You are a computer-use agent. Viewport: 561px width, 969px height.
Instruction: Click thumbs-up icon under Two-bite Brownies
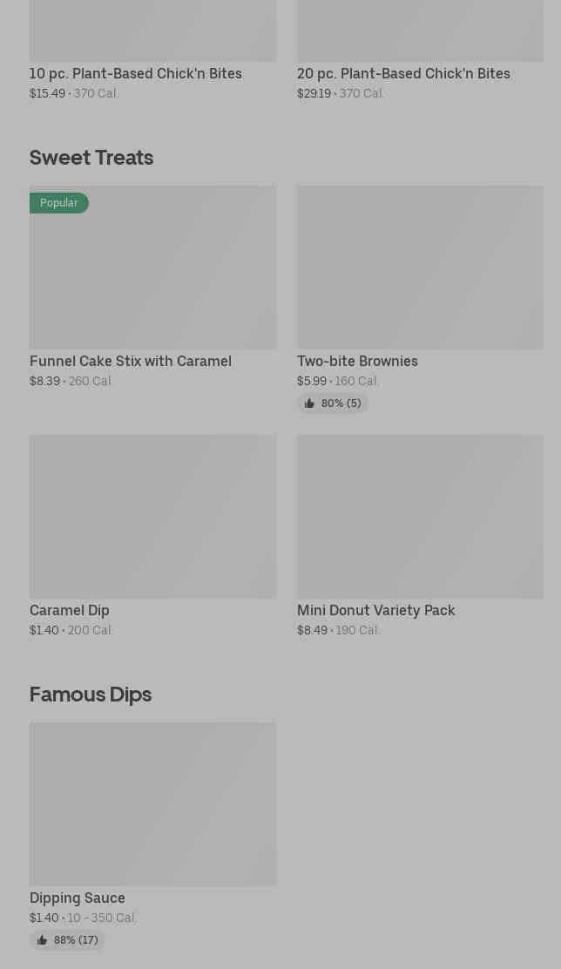[309, 403]
